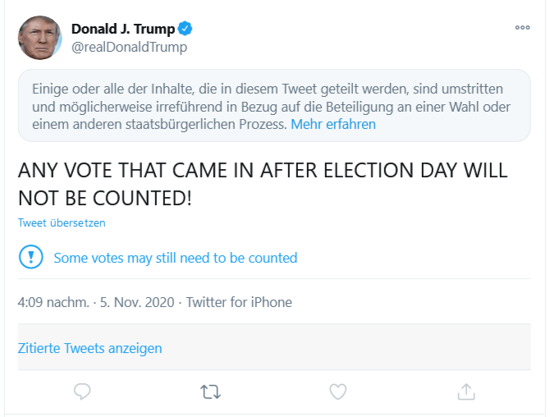Show quoted tweets via Zitierte Tweets anzeigen
This screenshot has width=550, height=417.
point(89,348)
